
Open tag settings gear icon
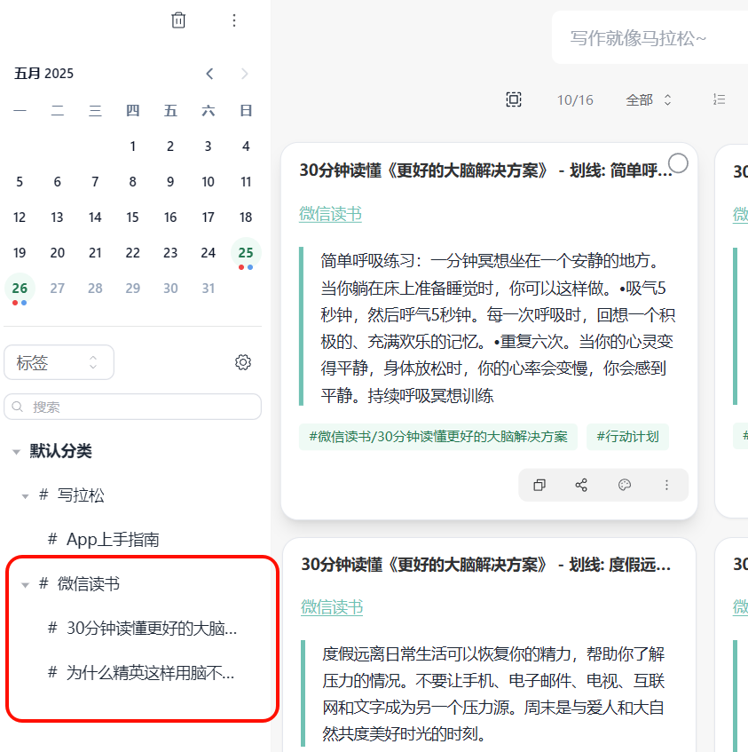[x=243, y=362]
